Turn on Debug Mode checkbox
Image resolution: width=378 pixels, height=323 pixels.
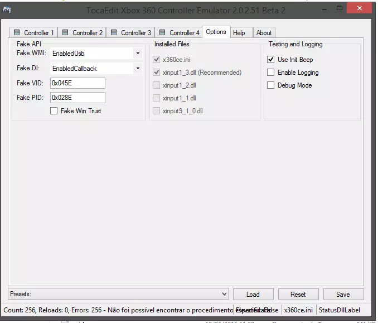coord(271,85)
